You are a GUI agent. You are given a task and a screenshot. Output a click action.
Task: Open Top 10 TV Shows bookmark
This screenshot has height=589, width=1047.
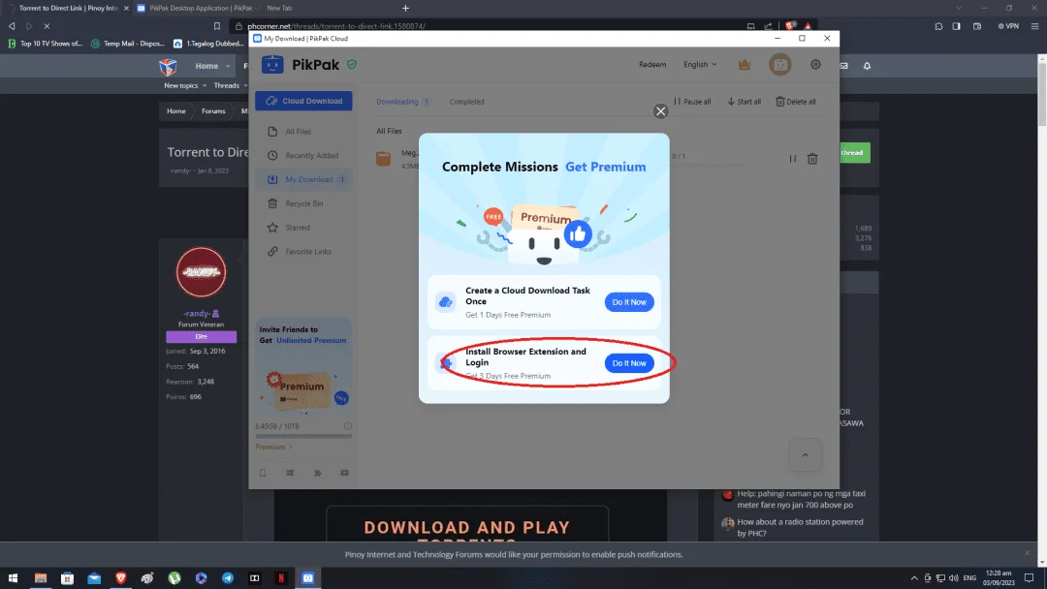[x=45, y=44]
